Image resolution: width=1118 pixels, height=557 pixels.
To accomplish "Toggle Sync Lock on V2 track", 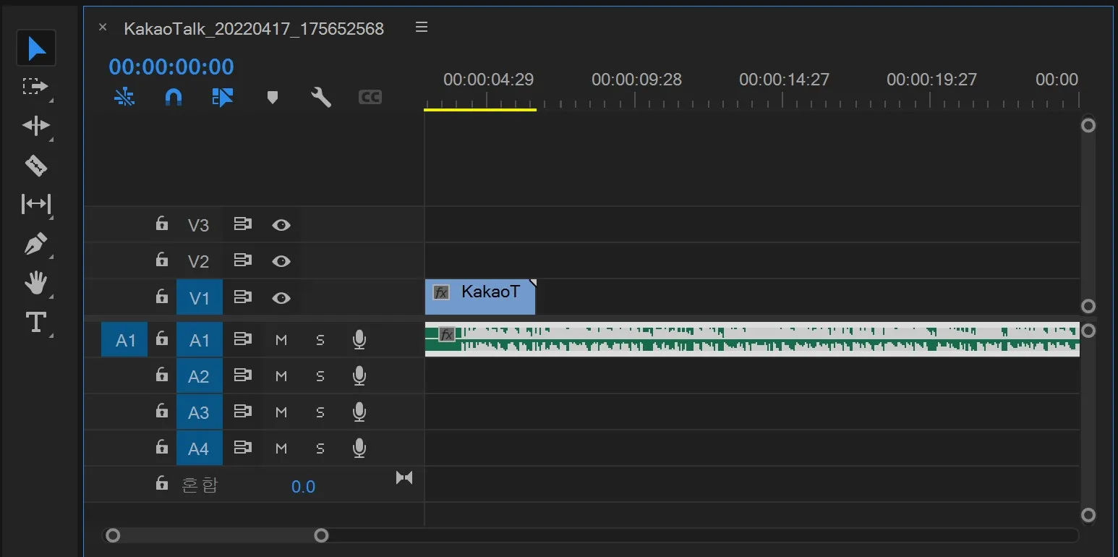I will tap(243, 260).
